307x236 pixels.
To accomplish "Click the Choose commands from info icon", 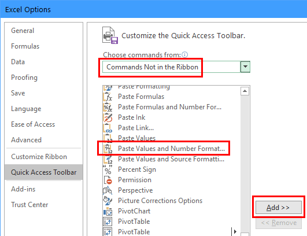I will [184, 54].
